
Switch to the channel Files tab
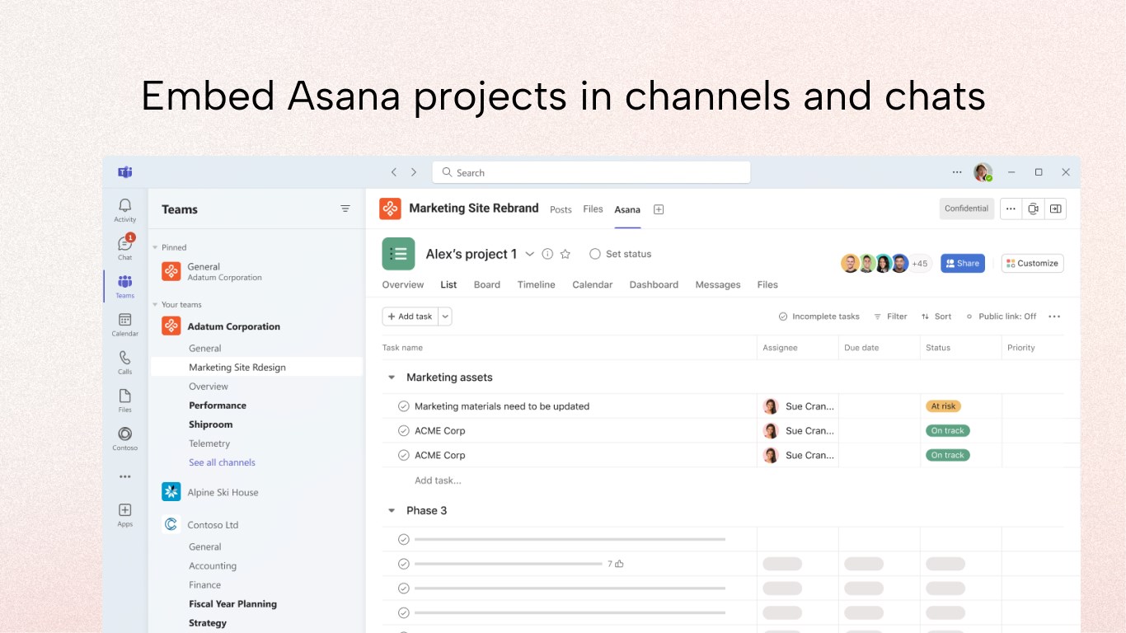click(593, 209)
